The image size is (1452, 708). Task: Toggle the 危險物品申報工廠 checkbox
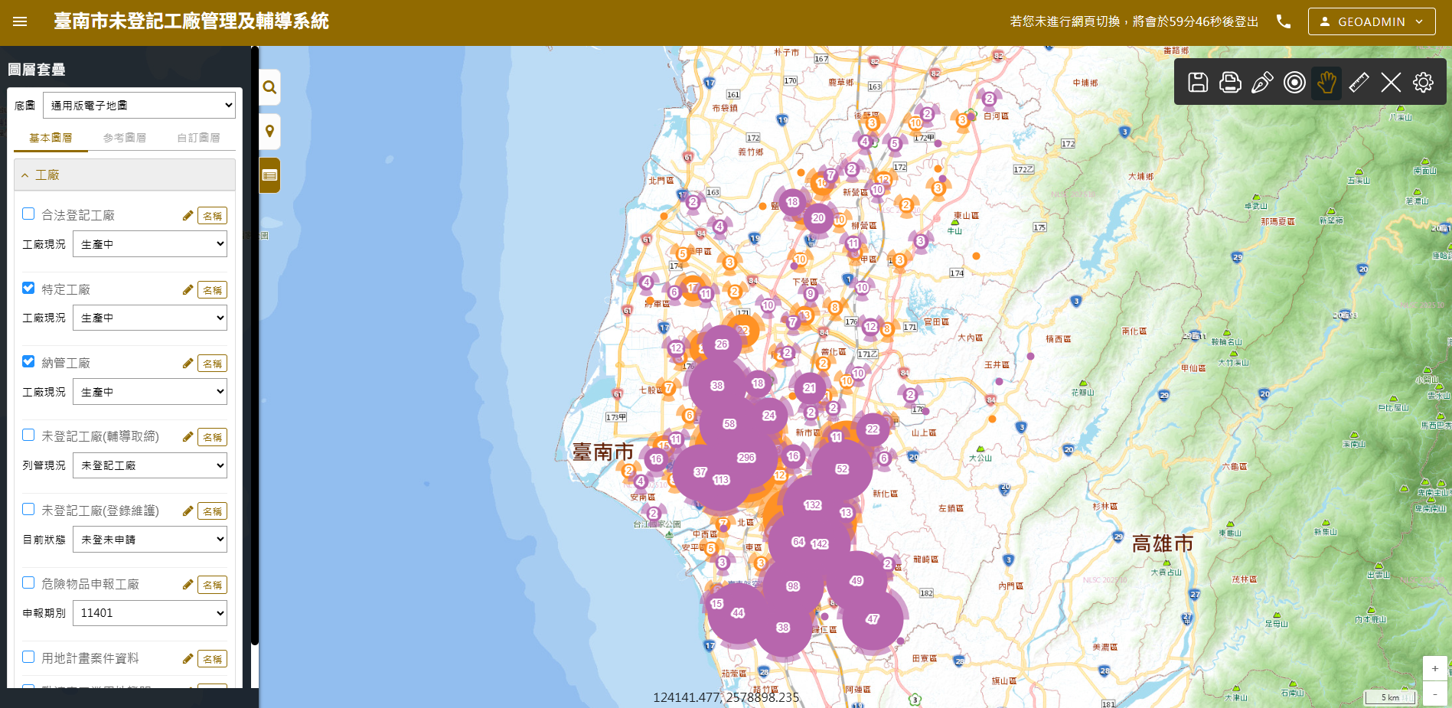pos(28,583)
